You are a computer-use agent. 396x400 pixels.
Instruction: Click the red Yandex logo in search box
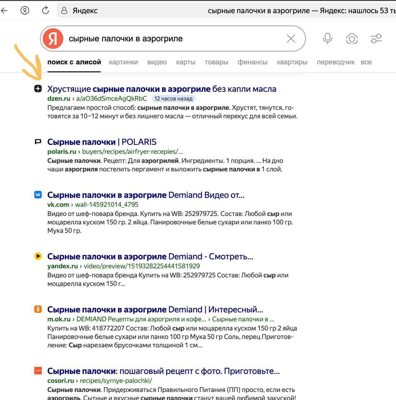coord(53,38)
